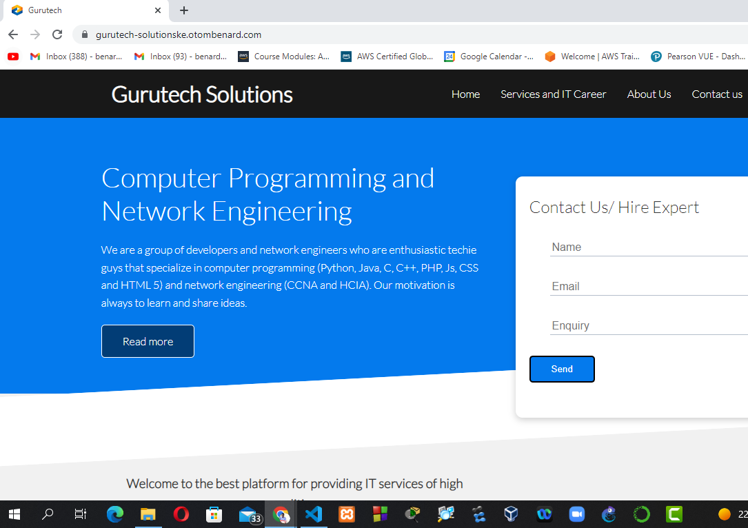The image size is (748, 528).
Task: Submit the contact form with Send
Action: [x=561, y=369]
